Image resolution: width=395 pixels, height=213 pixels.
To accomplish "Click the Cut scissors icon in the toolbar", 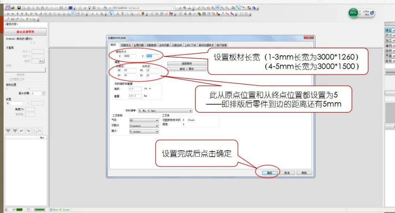I will tap(34, 7).
